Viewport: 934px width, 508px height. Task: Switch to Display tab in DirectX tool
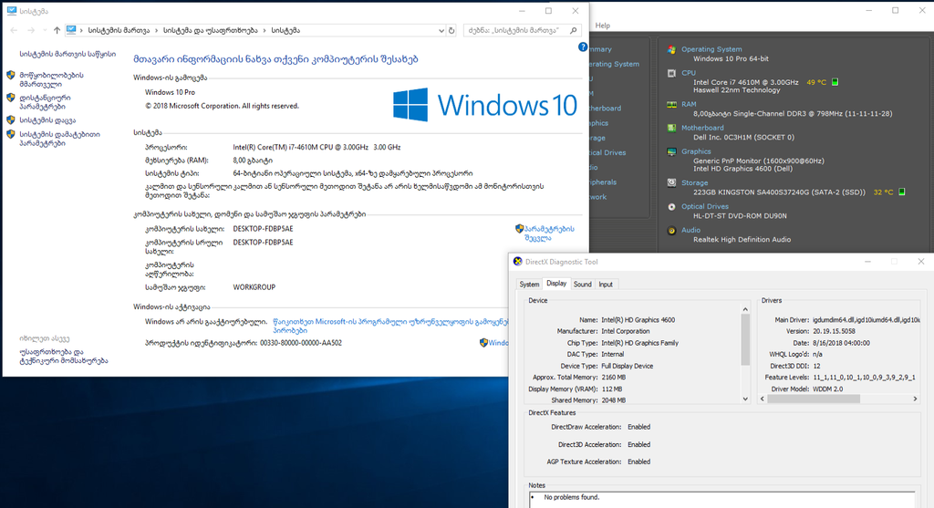pyautogui.click(x=556, y=284)
